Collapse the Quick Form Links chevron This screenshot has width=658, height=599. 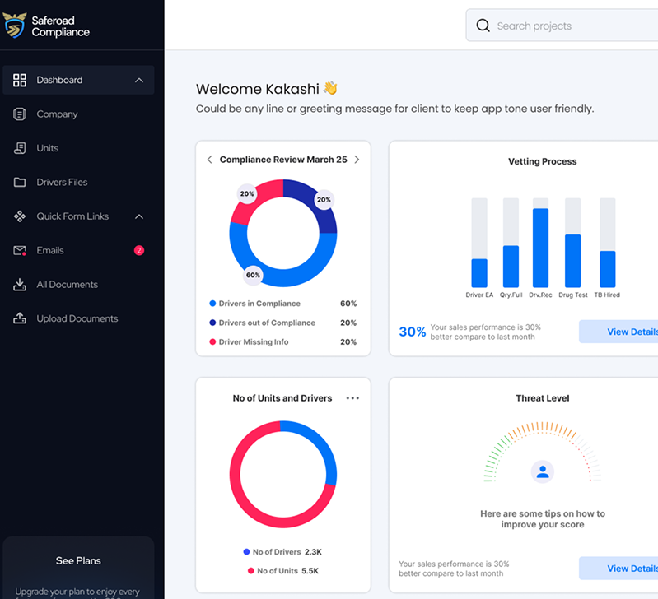coord(139,216)
